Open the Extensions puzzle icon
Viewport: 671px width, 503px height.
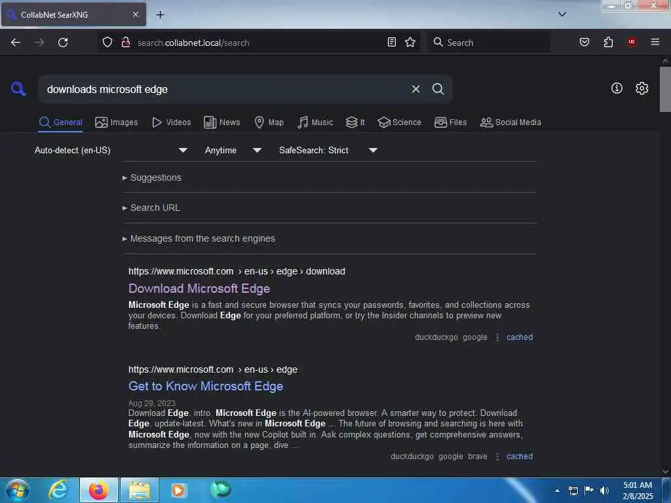608,42
